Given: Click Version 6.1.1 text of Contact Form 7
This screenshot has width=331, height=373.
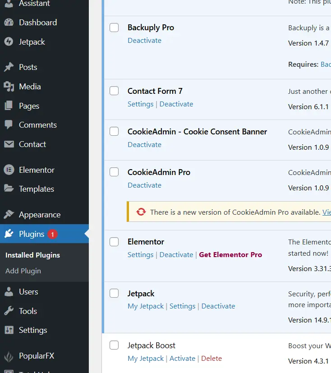Looking at the screenshot, I should 308,106.
